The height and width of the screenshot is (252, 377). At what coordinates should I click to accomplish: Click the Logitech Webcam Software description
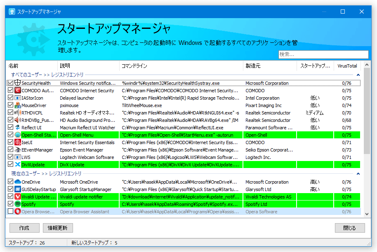[87, 157]
